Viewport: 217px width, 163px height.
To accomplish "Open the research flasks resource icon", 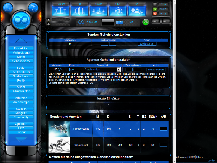I will (x=99, y=11).
